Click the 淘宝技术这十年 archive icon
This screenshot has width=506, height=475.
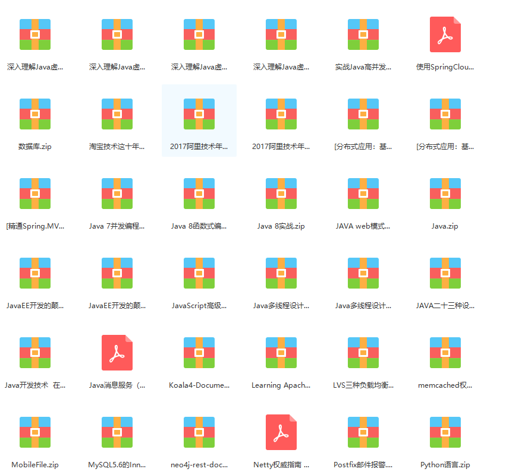tap(117, 114)
